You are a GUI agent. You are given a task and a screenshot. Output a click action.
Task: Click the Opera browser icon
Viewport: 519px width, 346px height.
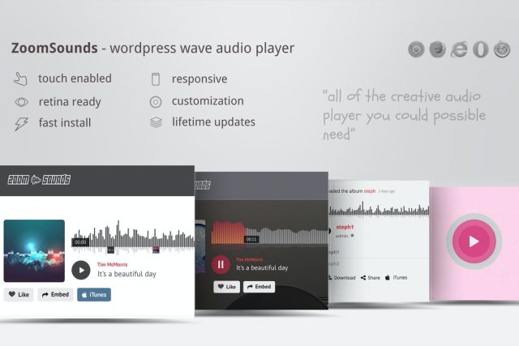481,49
